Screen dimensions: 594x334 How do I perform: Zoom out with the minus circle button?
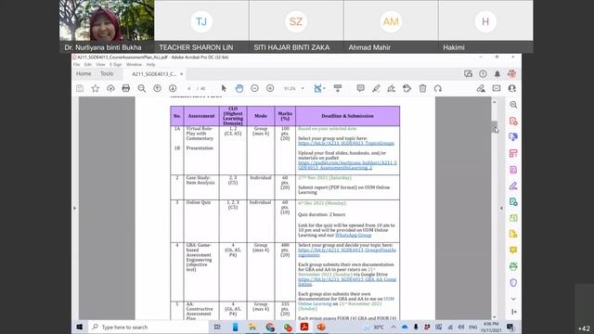click(254, 89)
